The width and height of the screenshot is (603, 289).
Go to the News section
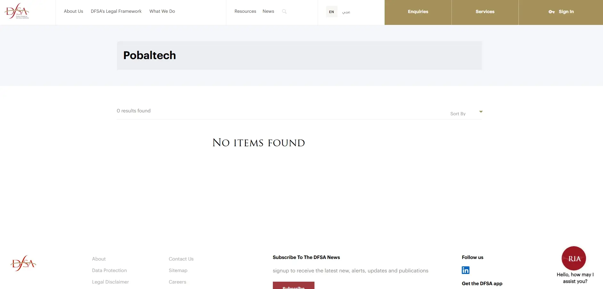click(x=268, y=11)
